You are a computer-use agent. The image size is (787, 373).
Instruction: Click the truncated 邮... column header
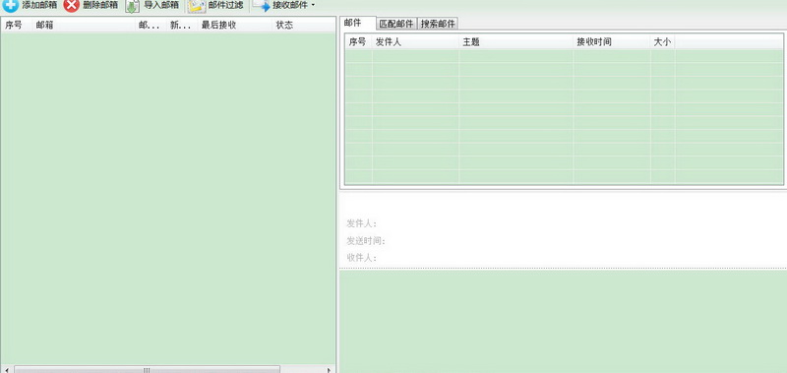(x=151, y=26)
